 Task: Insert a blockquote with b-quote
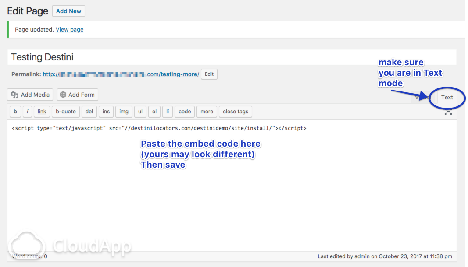tap(66, 112)
